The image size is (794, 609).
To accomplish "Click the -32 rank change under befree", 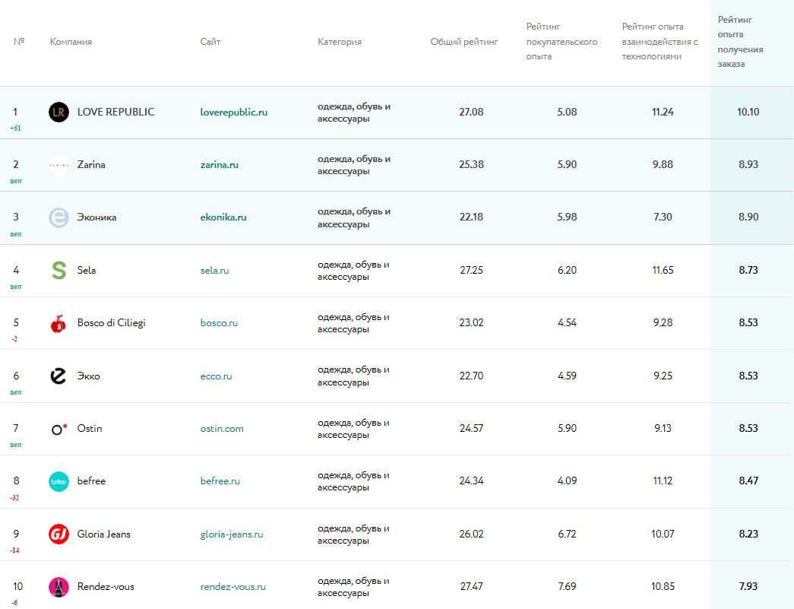I will click(x=14, y=498).
